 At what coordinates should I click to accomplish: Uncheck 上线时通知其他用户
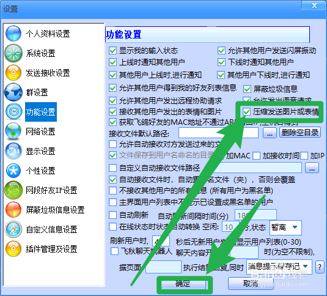click(112, 62)
